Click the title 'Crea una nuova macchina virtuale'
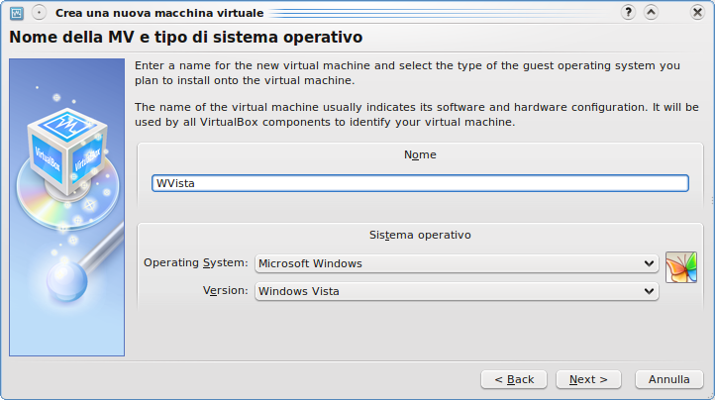This screenshot has width=715, height=400. click(x=159, y=13)
